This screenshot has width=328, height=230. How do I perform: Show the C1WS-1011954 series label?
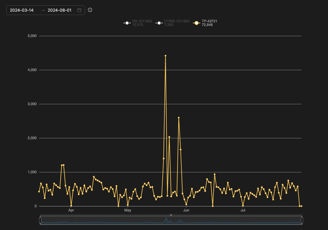pyautogui.click(x=177, y=21)
